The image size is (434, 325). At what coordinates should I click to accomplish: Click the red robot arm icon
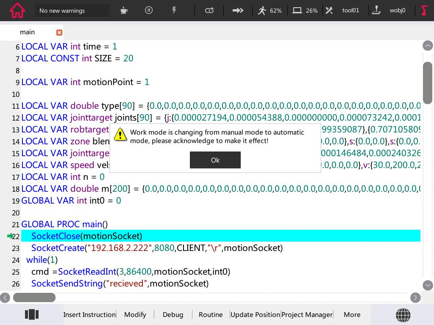point(424,10)
